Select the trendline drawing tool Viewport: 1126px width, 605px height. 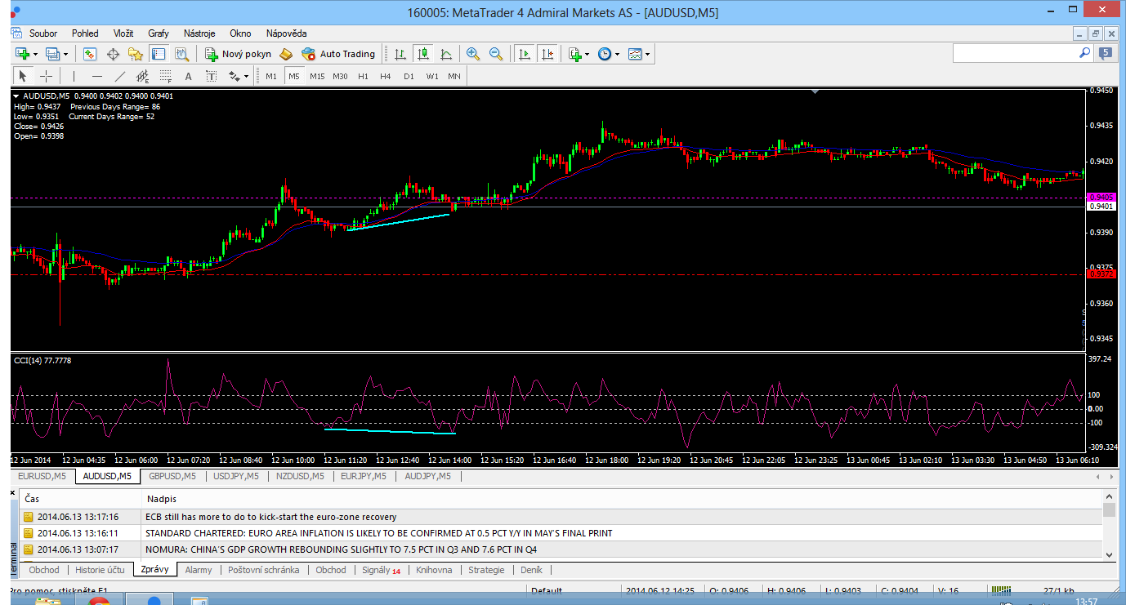click(120, 76)
